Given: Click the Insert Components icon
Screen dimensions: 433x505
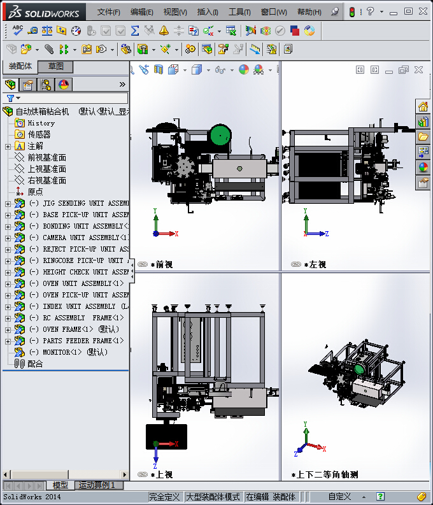Looking at the screenshot, I should 25,49.
